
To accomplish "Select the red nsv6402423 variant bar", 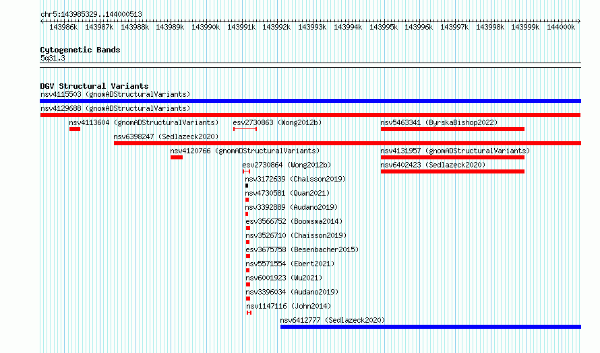I will [x=452, y=171].
